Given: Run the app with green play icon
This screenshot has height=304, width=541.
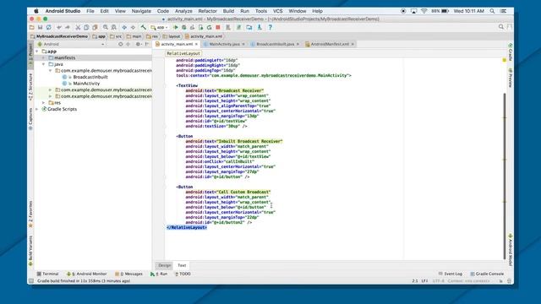Looking at the screenshot, I should 176,27.
